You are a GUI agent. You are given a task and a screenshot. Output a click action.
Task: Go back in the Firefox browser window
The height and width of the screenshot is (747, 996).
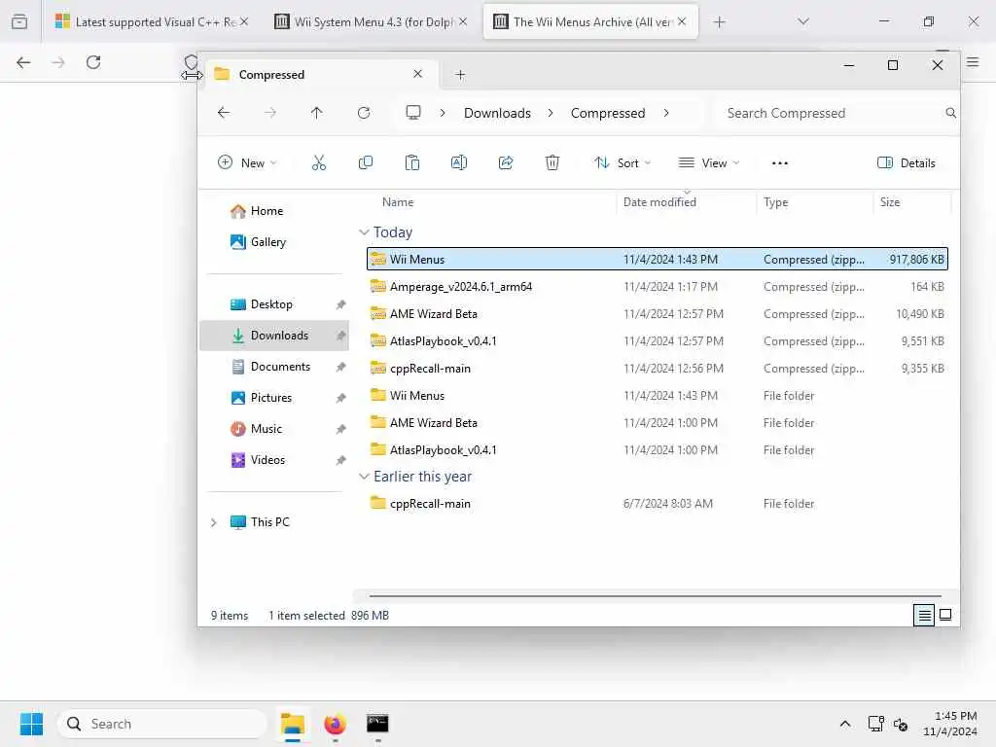click(23, 62)
